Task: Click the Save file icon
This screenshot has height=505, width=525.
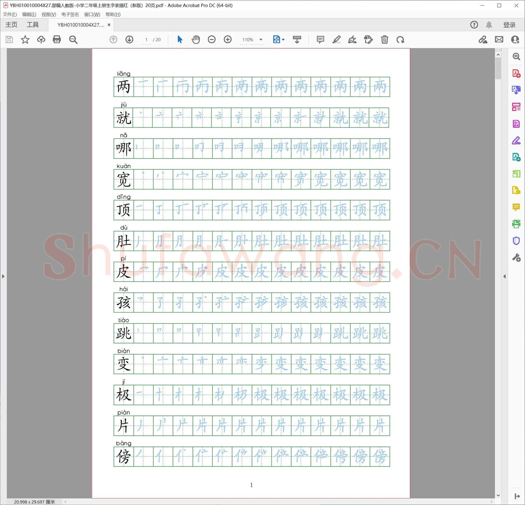Action: tap(9, 40)
